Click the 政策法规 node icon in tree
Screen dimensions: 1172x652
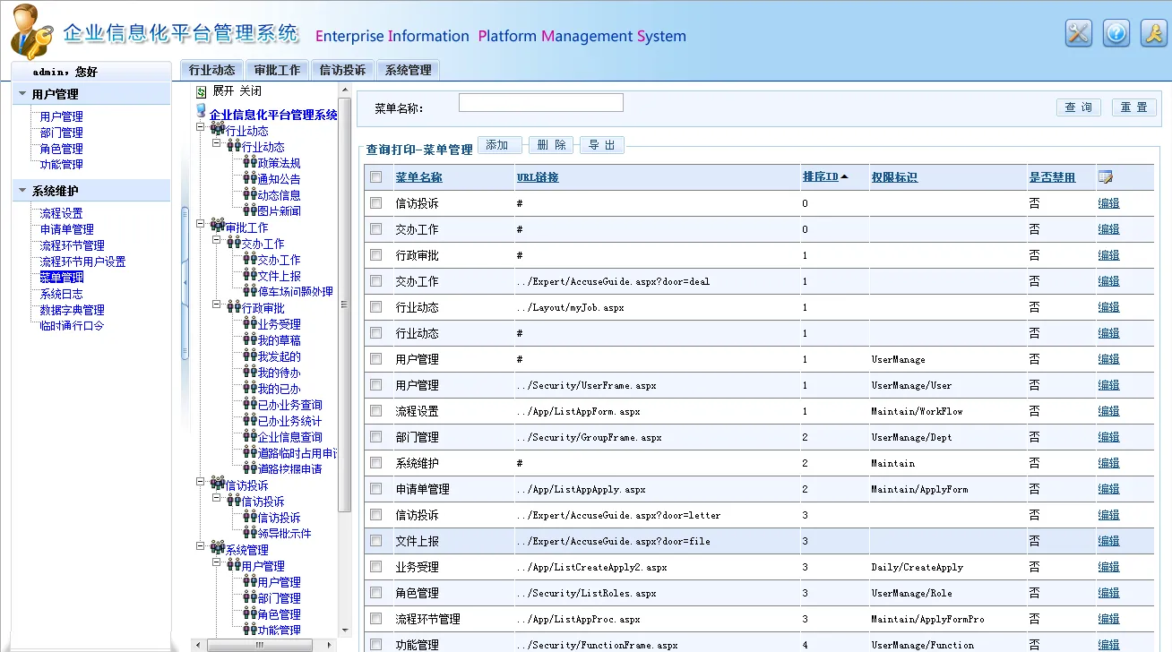point(250,163)
